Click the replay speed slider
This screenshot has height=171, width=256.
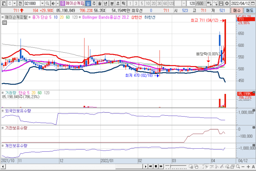[x=176, y=167]
